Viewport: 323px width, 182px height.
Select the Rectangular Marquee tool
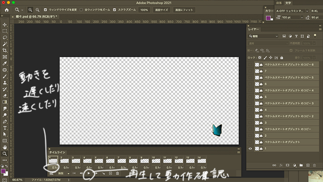5,31
